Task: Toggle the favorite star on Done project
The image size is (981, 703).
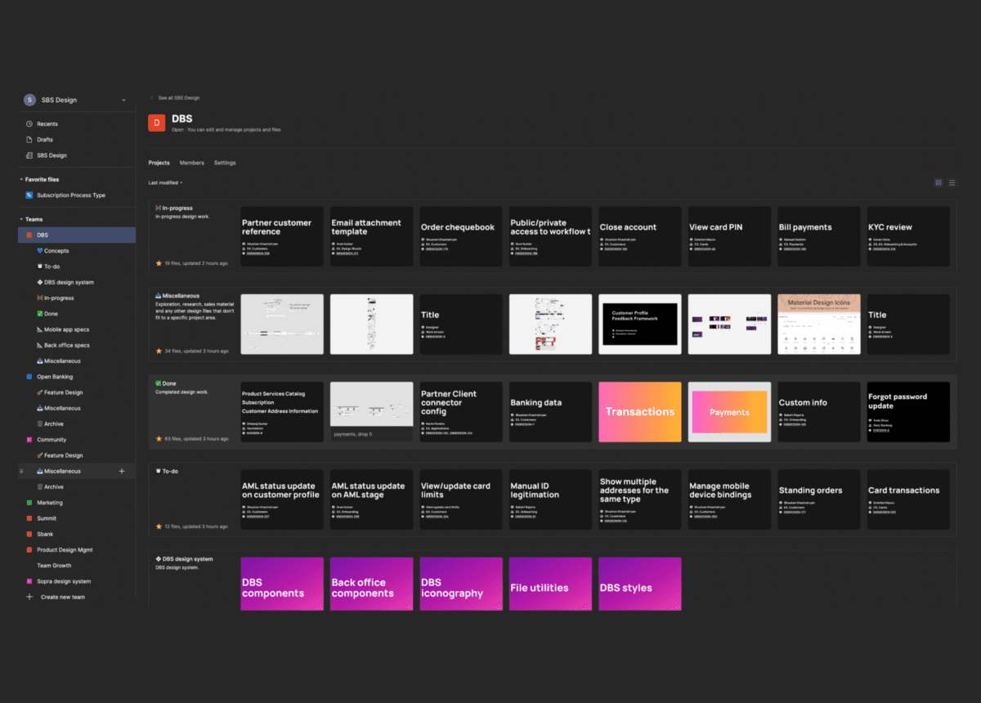Action: (x=159, y=439)
